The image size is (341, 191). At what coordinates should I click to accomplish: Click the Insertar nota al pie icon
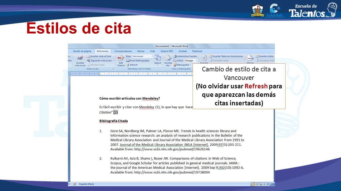80,61
